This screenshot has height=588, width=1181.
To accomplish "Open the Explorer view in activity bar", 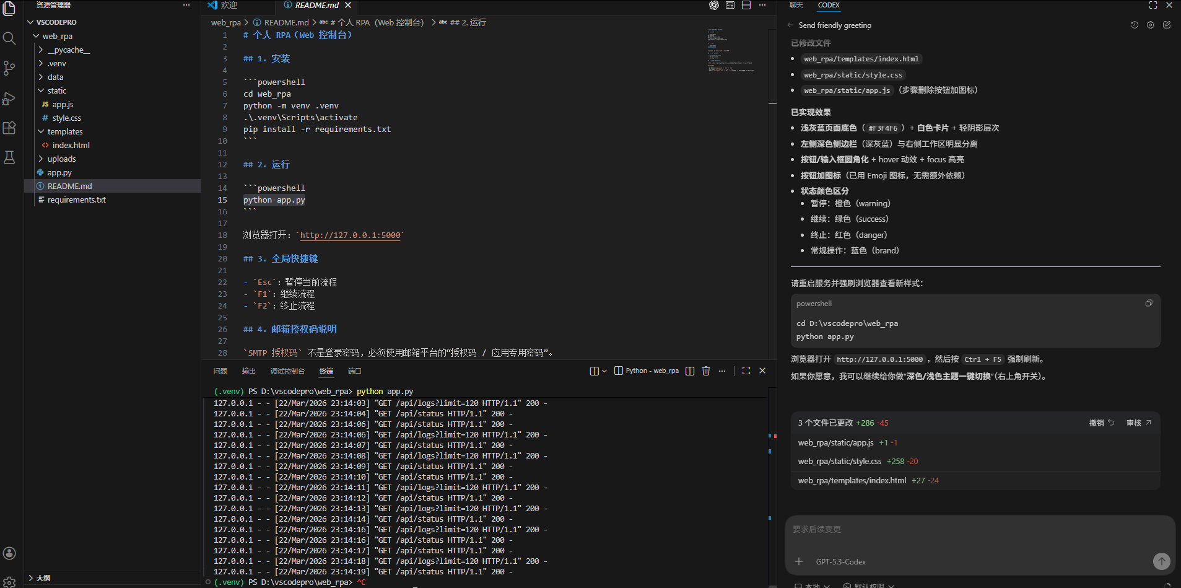I will 9,8.
